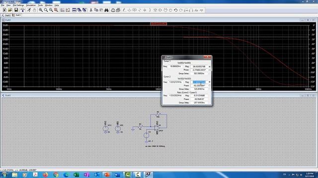Click the place text Aa icon

(x=196, y=10)
